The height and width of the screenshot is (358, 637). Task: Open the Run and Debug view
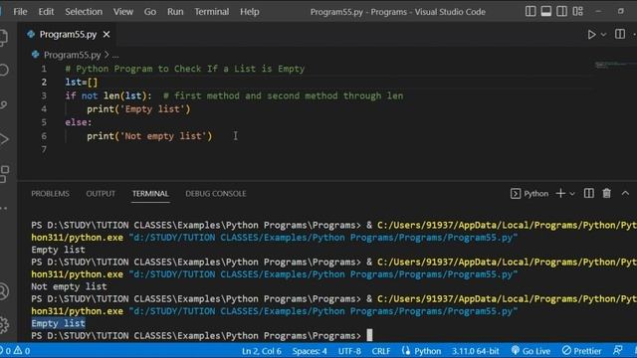tap(4, 139)
